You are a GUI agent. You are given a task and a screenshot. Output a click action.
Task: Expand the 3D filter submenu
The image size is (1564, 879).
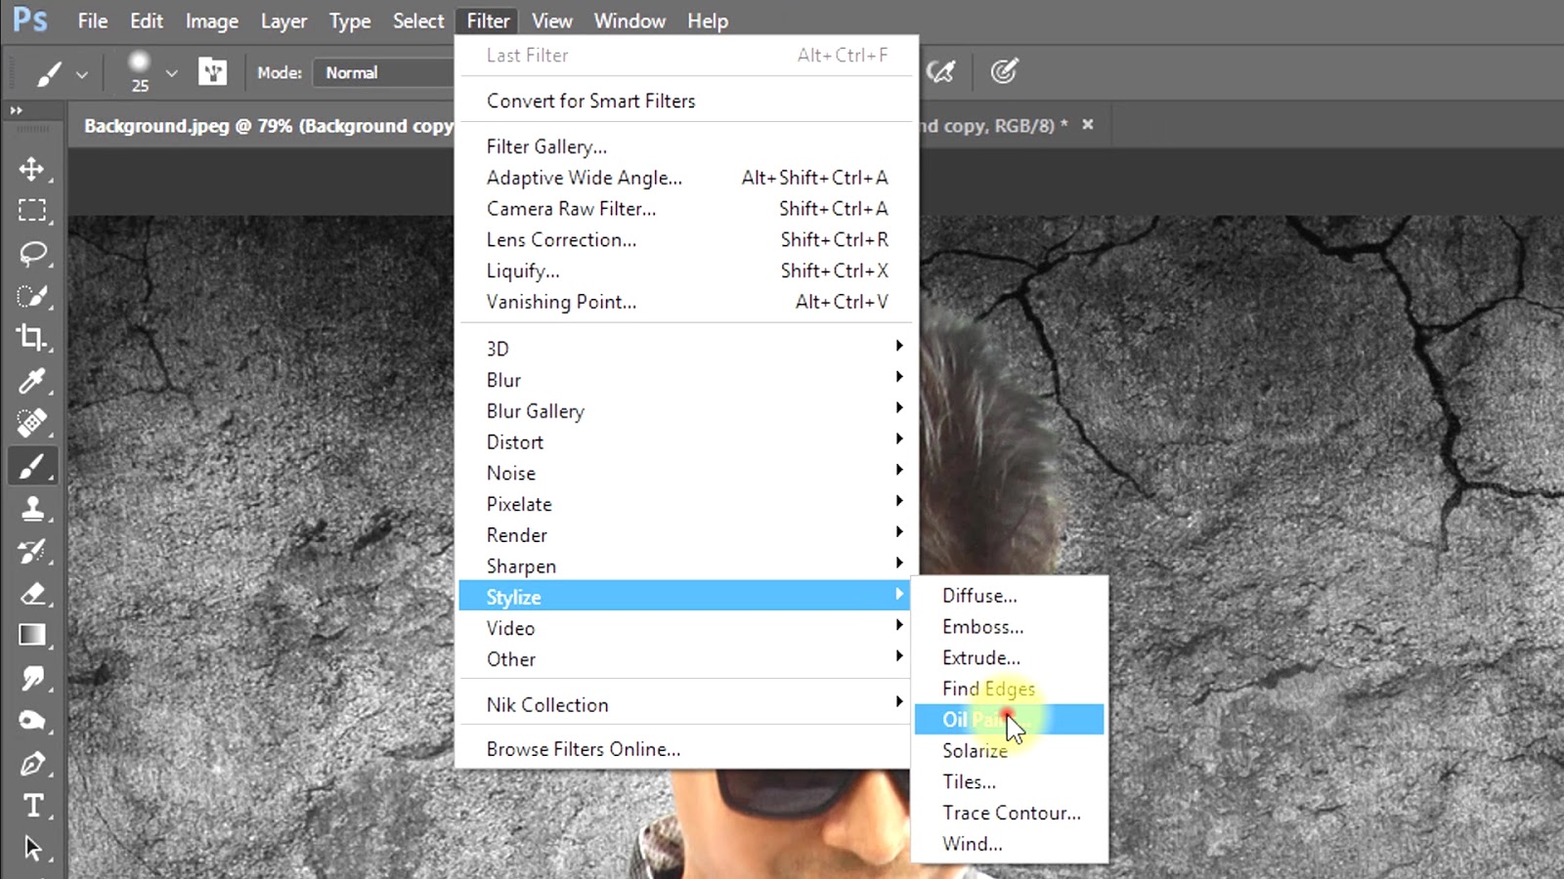tap(686, 349)
